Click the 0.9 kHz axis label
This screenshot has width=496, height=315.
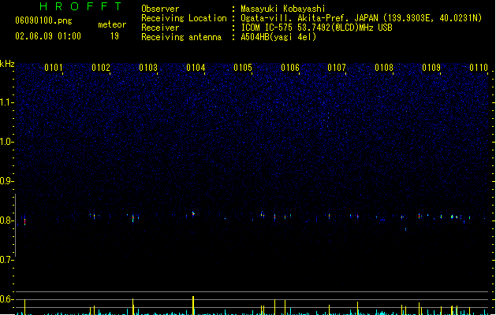pyautogui.click(x=6, y=181)
